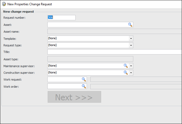Click the Work order lookup magnifier
The width and height of the screenshot is (182, 124).
tap(84, 86)
